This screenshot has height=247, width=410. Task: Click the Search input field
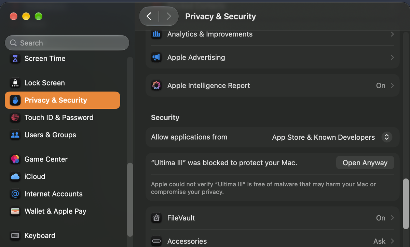pyautogui.click(x=67, y=43)
